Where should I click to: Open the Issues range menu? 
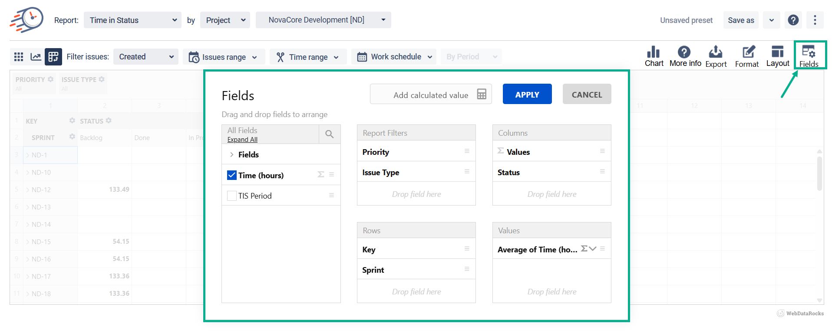coord(224,57)
